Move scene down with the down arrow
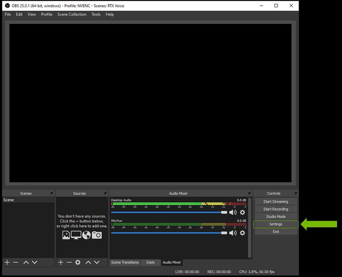 [35, 262]
